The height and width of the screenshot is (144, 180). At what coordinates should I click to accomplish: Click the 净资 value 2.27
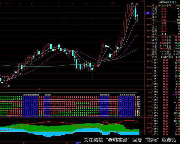pos(164,54)
